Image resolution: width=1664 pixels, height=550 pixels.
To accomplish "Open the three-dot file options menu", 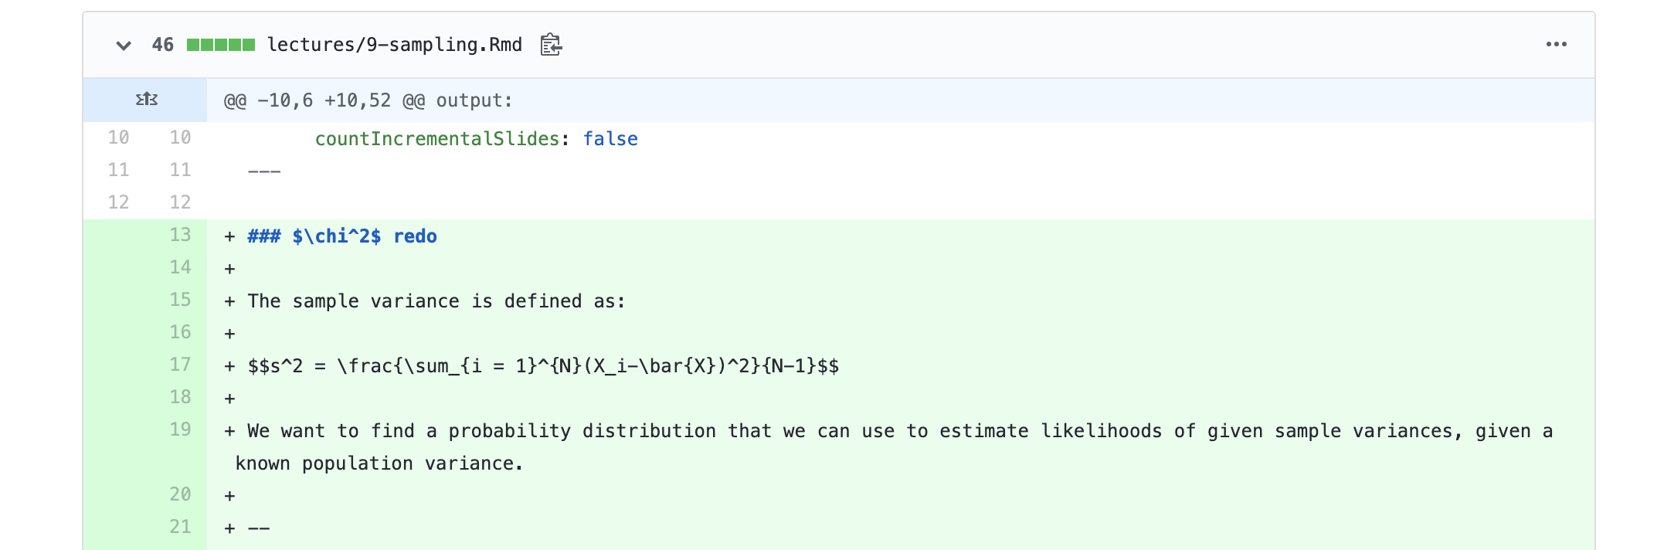I will click(1556, 45).
